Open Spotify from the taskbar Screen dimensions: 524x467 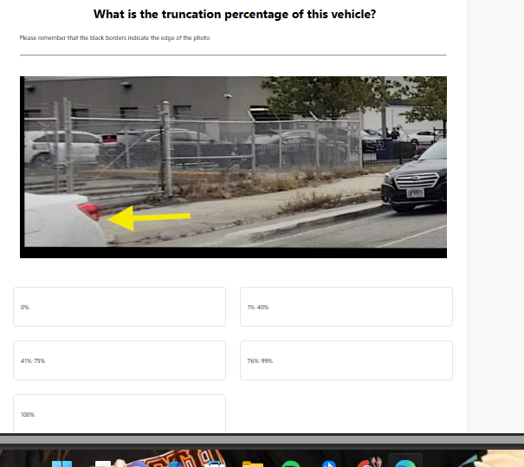click(291, 464)
